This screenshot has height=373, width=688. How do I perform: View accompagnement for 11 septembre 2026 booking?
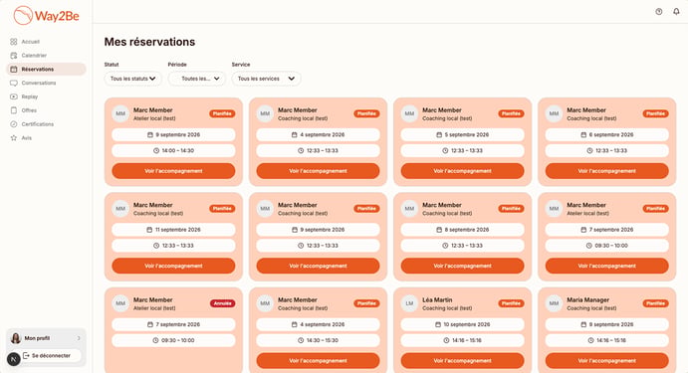[173, 266]
